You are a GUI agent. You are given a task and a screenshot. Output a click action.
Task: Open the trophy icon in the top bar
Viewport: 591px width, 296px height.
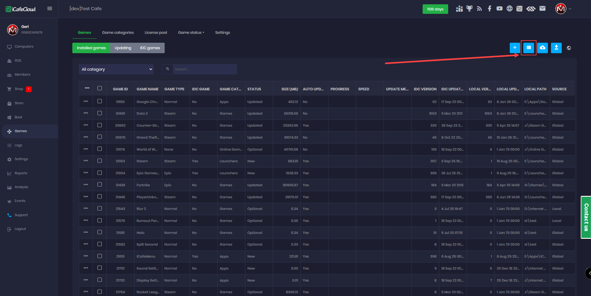(469, 9)
